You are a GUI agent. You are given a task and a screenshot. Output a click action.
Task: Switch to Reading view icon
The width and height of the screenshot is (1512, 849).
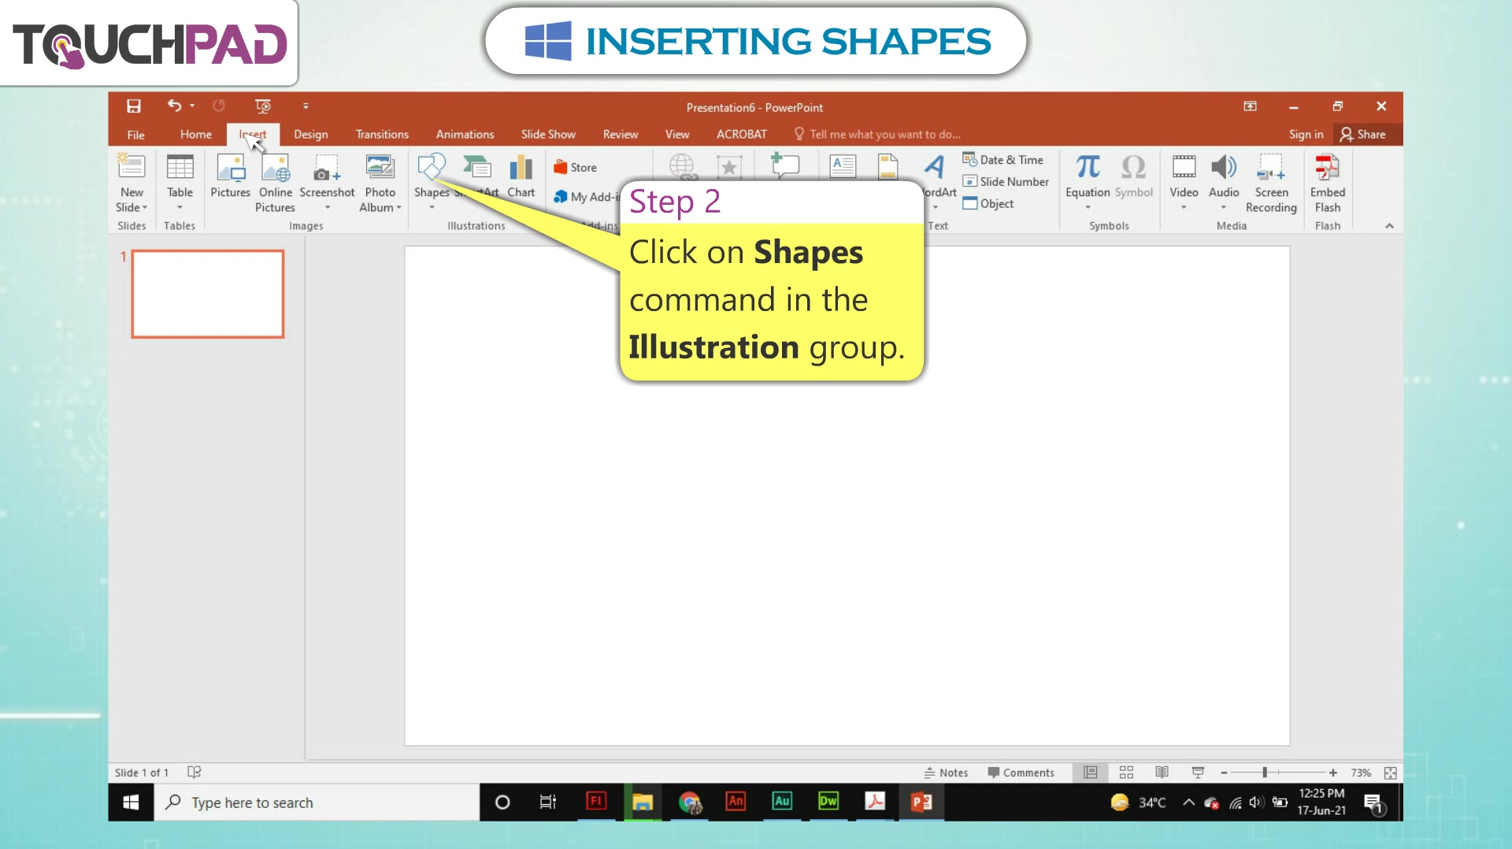1162,773
